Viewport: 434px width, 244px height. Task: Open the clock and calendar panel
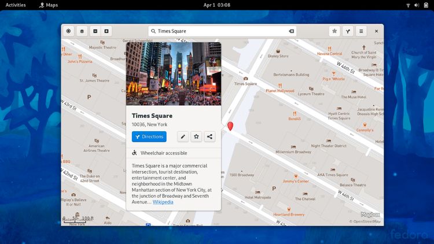(217, 5)
